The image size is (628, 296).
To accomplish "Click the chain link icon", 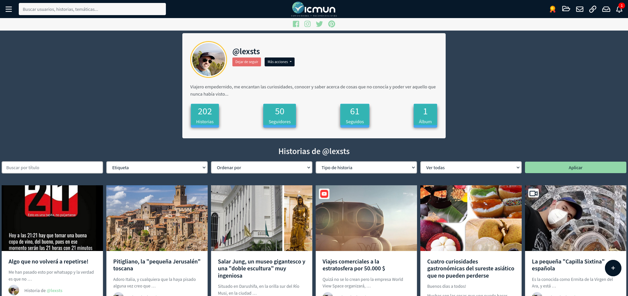I will 593,9.
